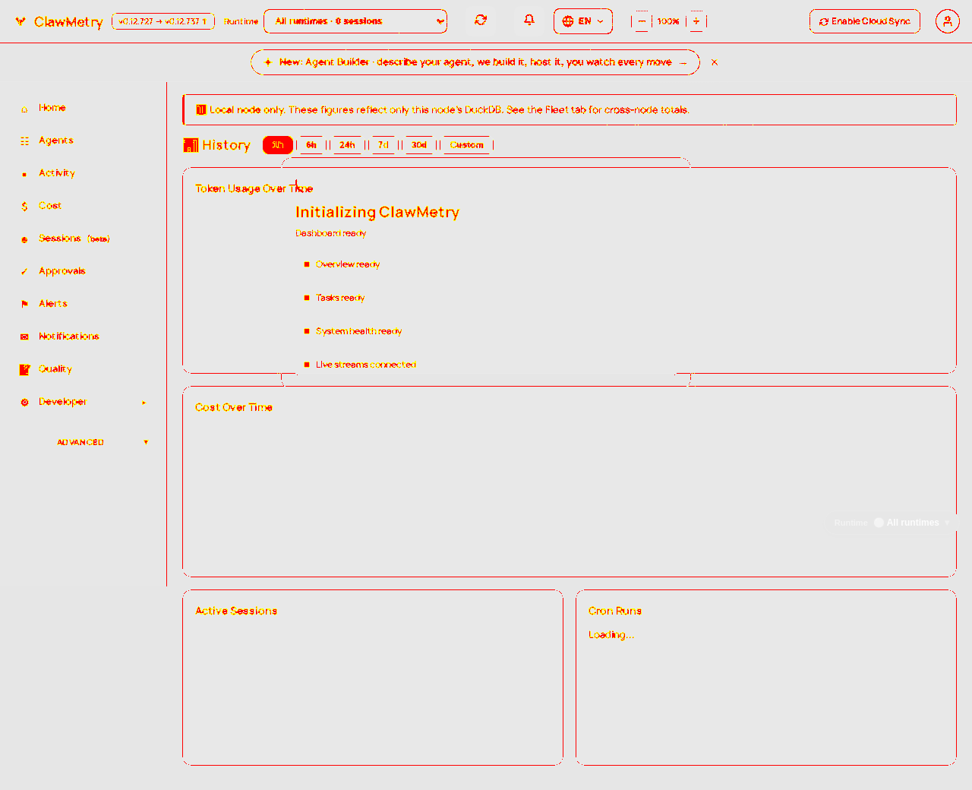Click the Active Sessions panel title
Image resolution: width=972 pixels, height=790 pixels.
point(236,611)
